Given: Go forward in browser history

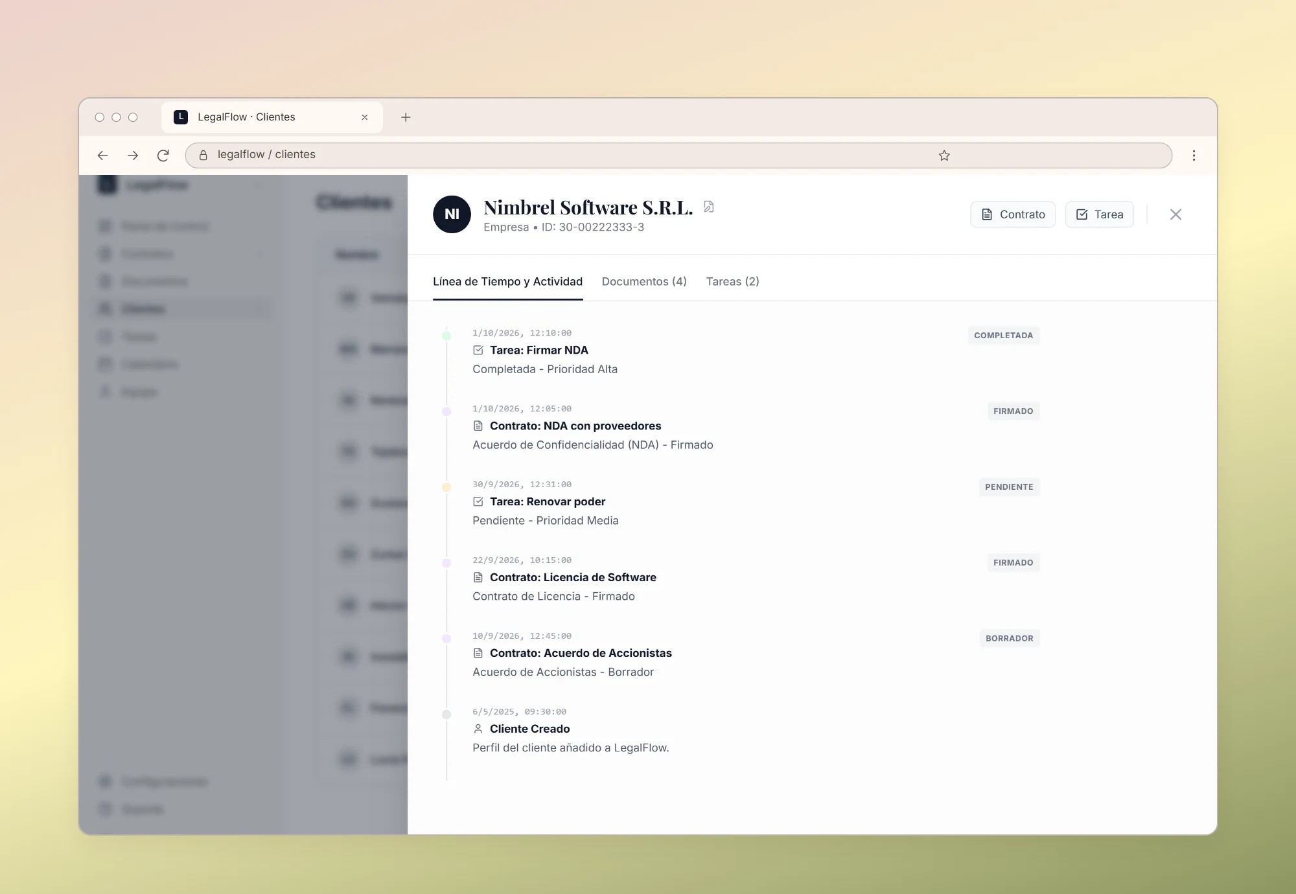Looking at the screenshot, I should point(133,155).
